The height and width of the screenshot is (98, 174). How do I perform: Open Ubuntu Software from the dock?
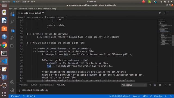pos(4,29)
